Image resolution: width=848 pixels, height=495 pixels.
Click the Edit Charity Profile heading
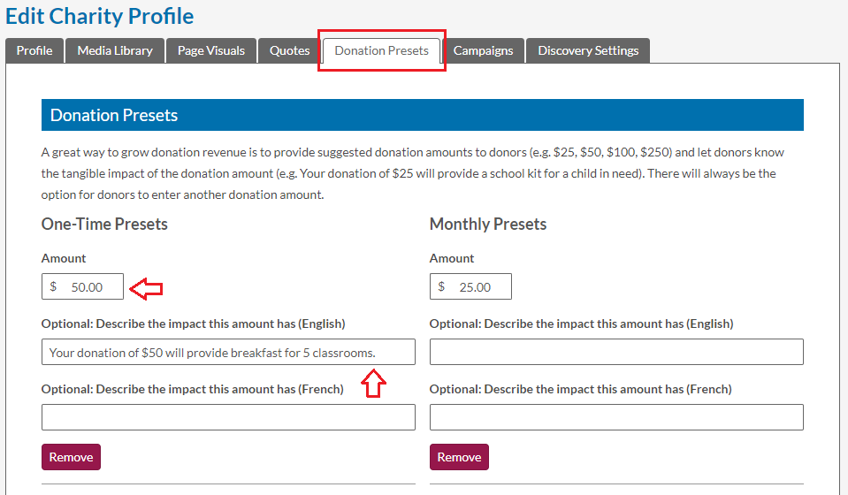pos(100,16)
